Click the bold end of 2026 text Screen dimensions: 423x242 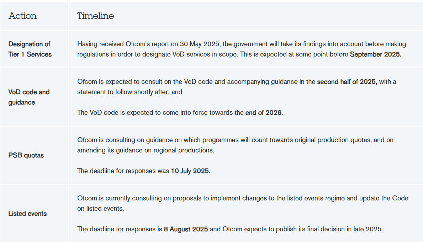point(264,113)
